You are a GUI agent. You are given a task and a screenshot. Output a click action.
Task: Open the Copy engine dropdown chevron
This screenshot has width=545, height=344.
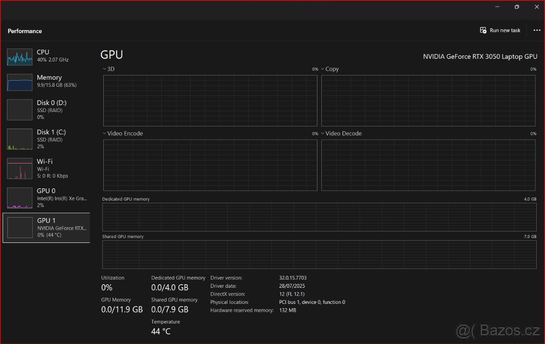coord(323,69)
